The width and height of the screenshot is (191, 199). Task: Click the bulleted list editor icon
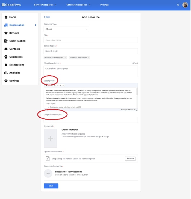point(58,85)
